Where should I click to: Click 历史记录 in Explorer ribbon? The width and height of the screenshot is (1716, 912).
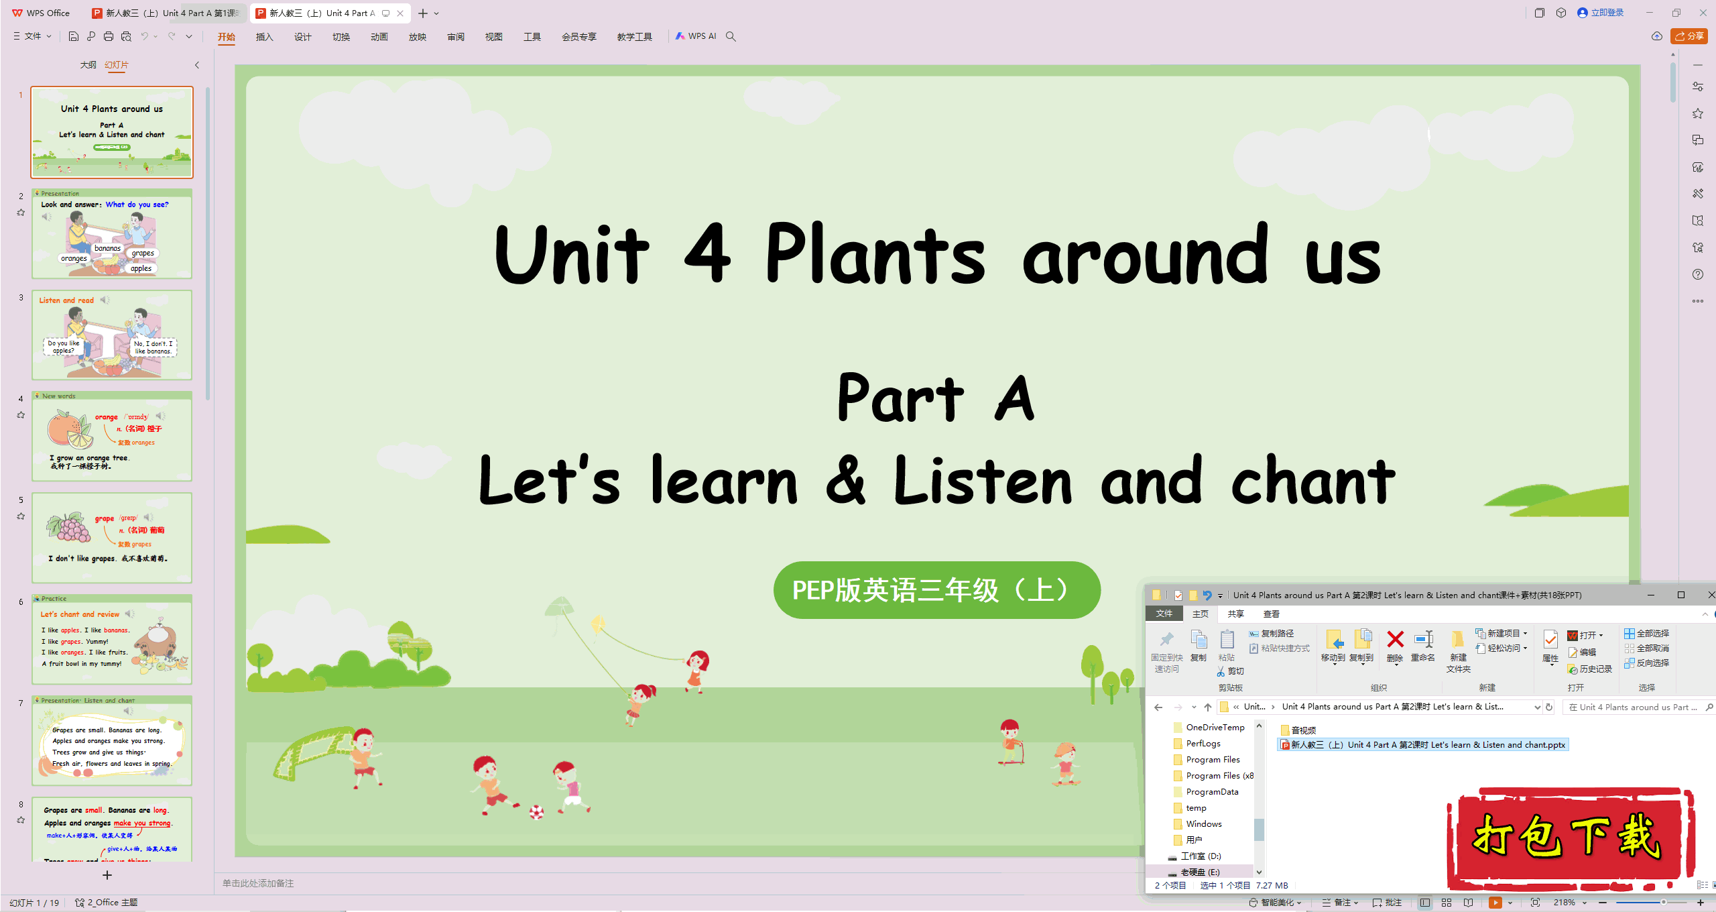click(1590, 669)
